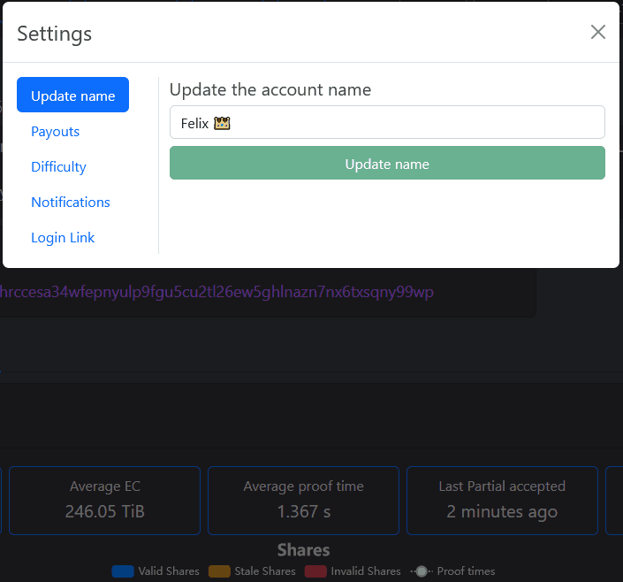Toggle the Proof times legend marker
Image resolution: width=623 pixels, height=582 pixels.
tap(422, 571)
